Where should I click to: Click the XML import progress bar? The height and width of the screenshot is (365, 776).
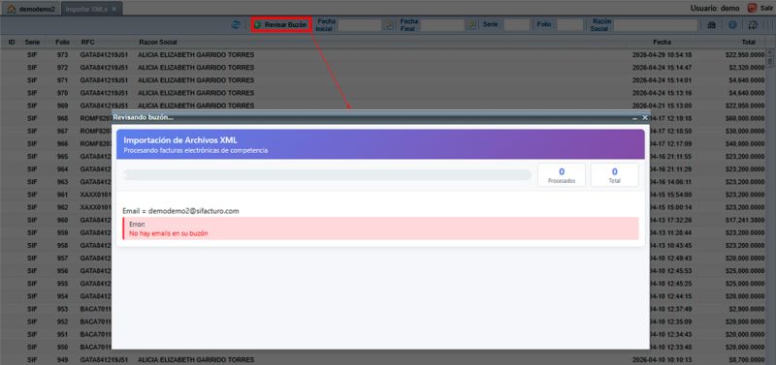(x=327, y=175)
